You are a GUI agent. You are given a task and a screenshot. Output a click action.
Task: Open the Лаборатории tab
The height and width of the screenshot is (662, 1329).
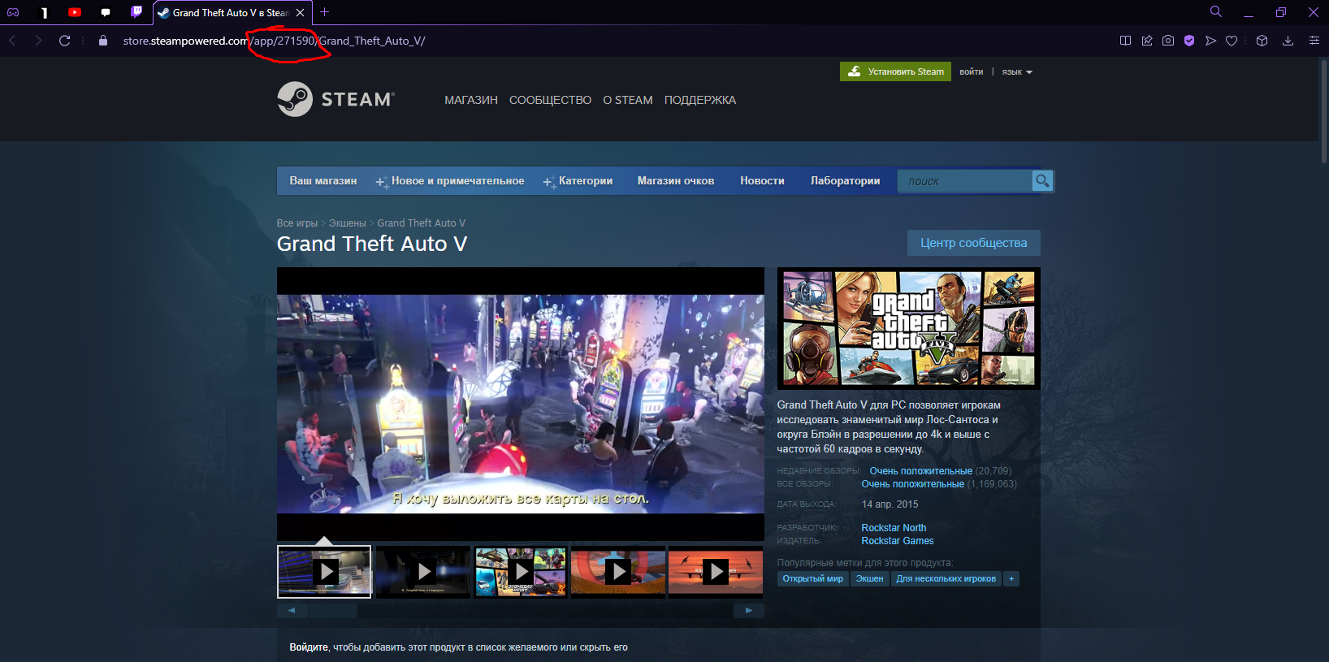pos(845,181)
